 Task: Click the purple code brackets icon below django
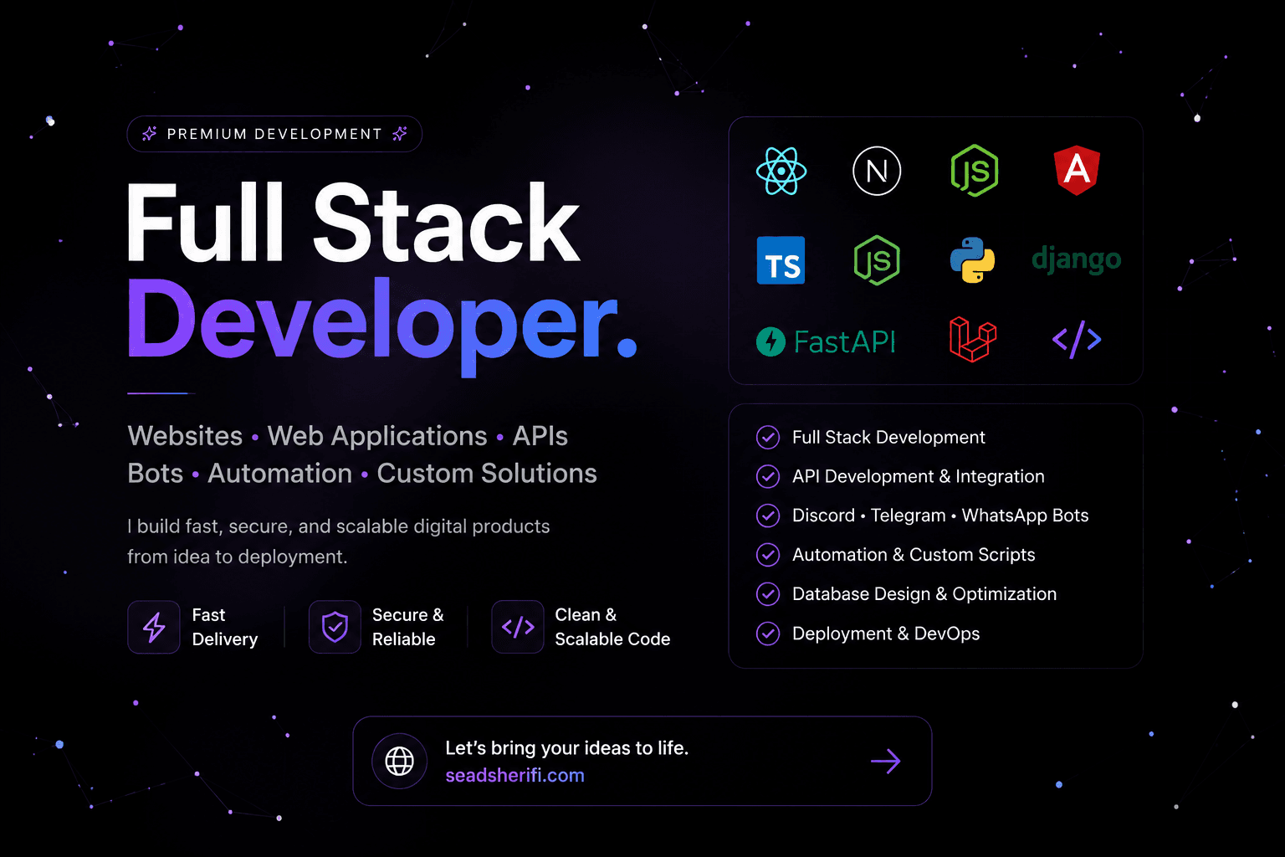click(x=1077, y=339)
